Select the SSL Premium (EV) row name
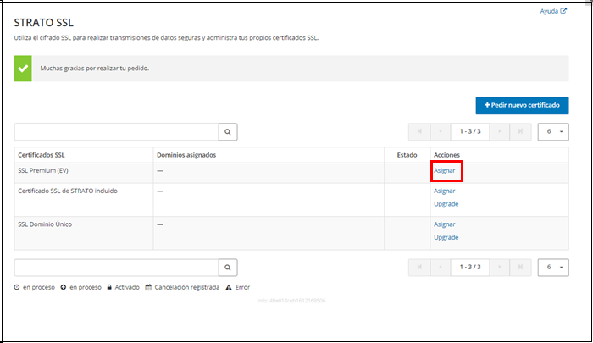Screen dimensions: 593x343 [43, 170]
